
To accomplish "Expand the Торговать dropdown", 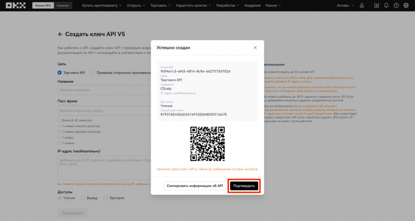I will click(x=161, y=6).
